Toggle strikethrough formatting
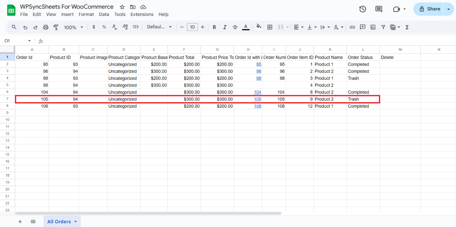Image resolution: width=456 pixels, height=227 pixels. click(x=235, y=27)
